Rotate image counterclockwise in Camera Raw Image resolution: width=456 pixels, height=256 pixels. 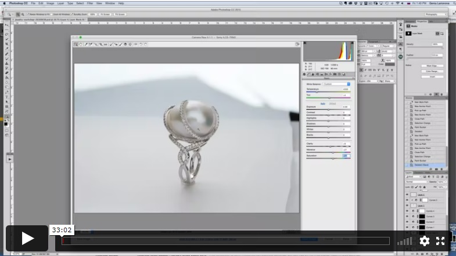(141, 45)
